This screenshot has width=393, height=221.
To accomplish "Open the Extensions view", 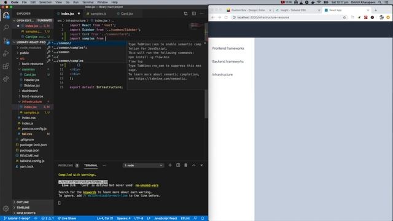I will point(6,66).
